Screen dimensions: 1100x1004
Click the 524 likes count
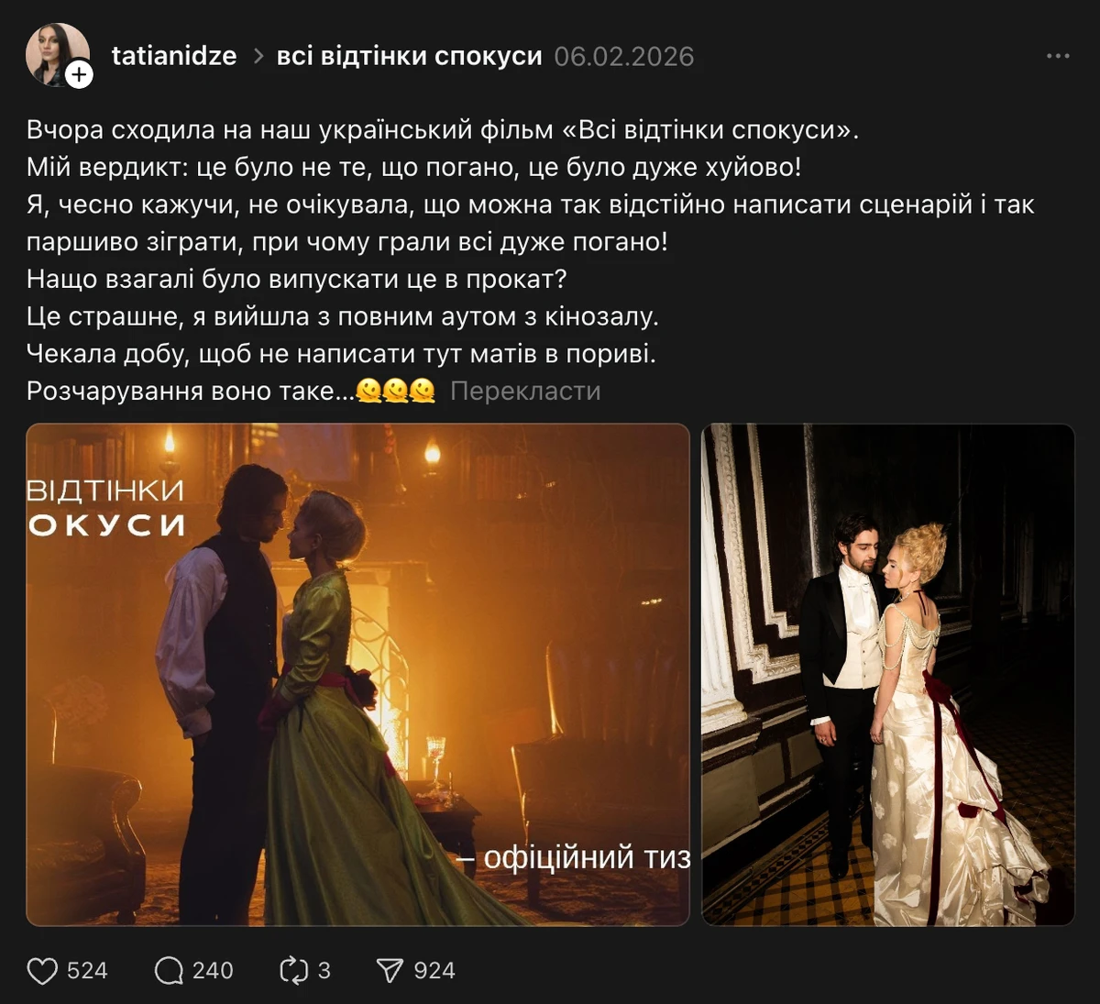(87, 971)
